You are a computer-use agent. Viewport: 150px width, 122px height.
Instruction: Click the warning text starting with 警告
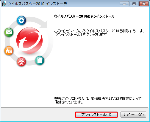click(98, 101)
